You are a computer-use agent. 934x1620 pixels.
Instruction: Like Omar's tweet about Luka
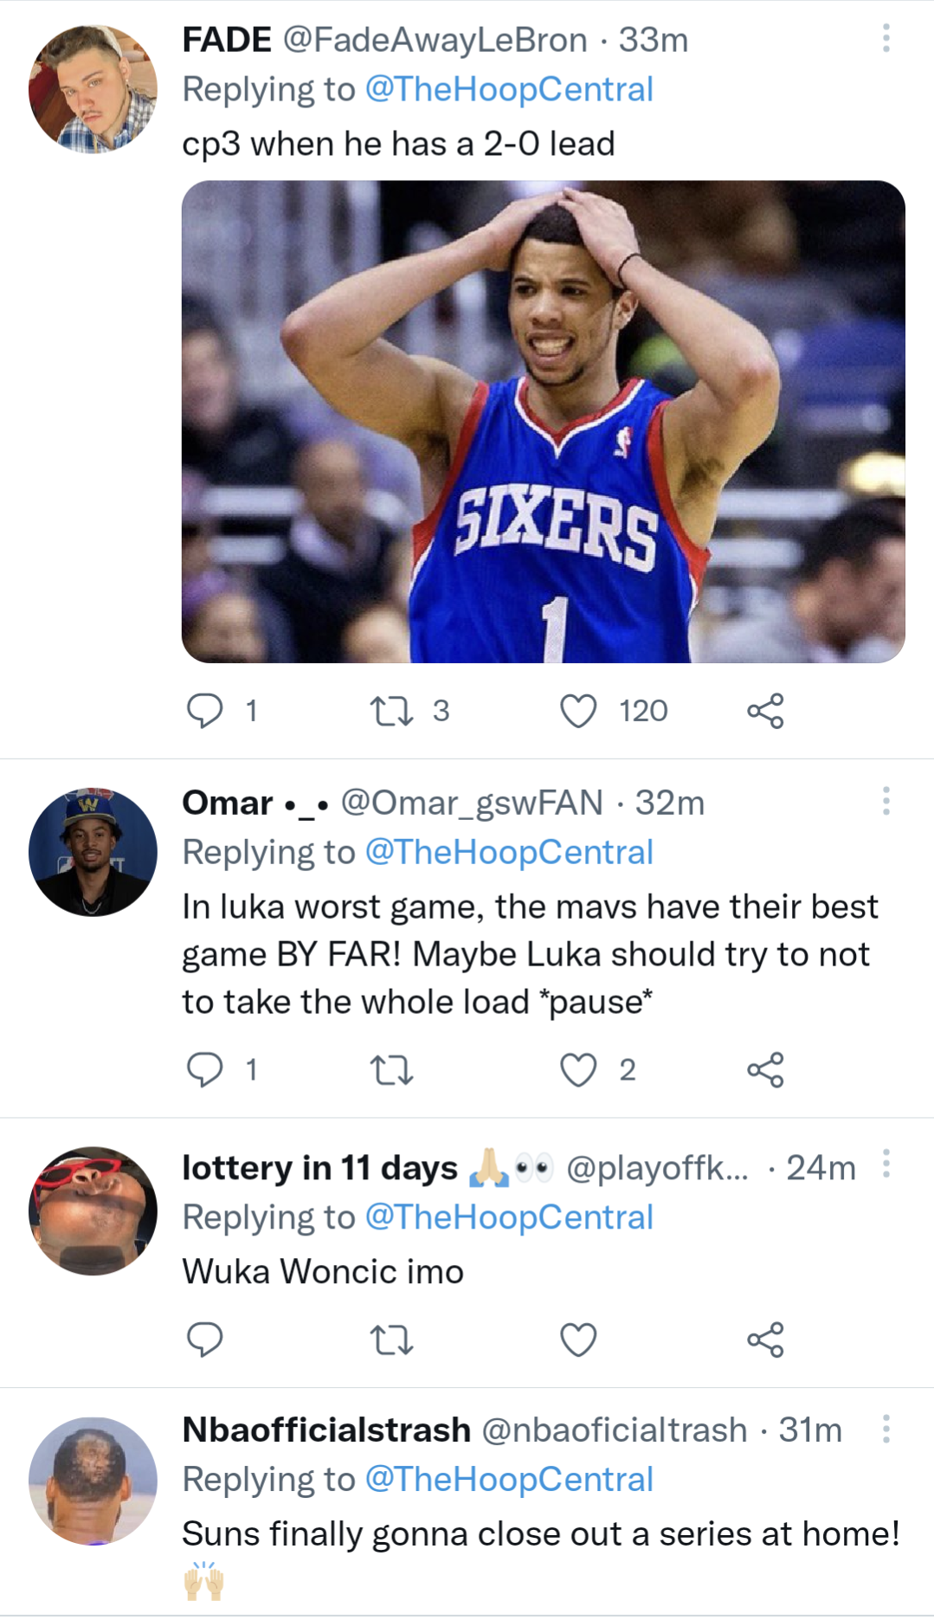[x=578, y=1070]
